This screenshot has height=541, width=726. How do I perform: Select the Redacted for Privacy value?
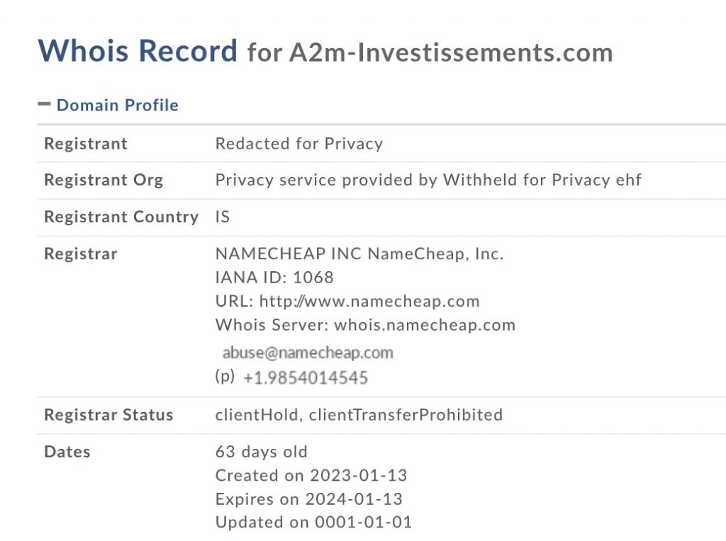pos(298,144)
